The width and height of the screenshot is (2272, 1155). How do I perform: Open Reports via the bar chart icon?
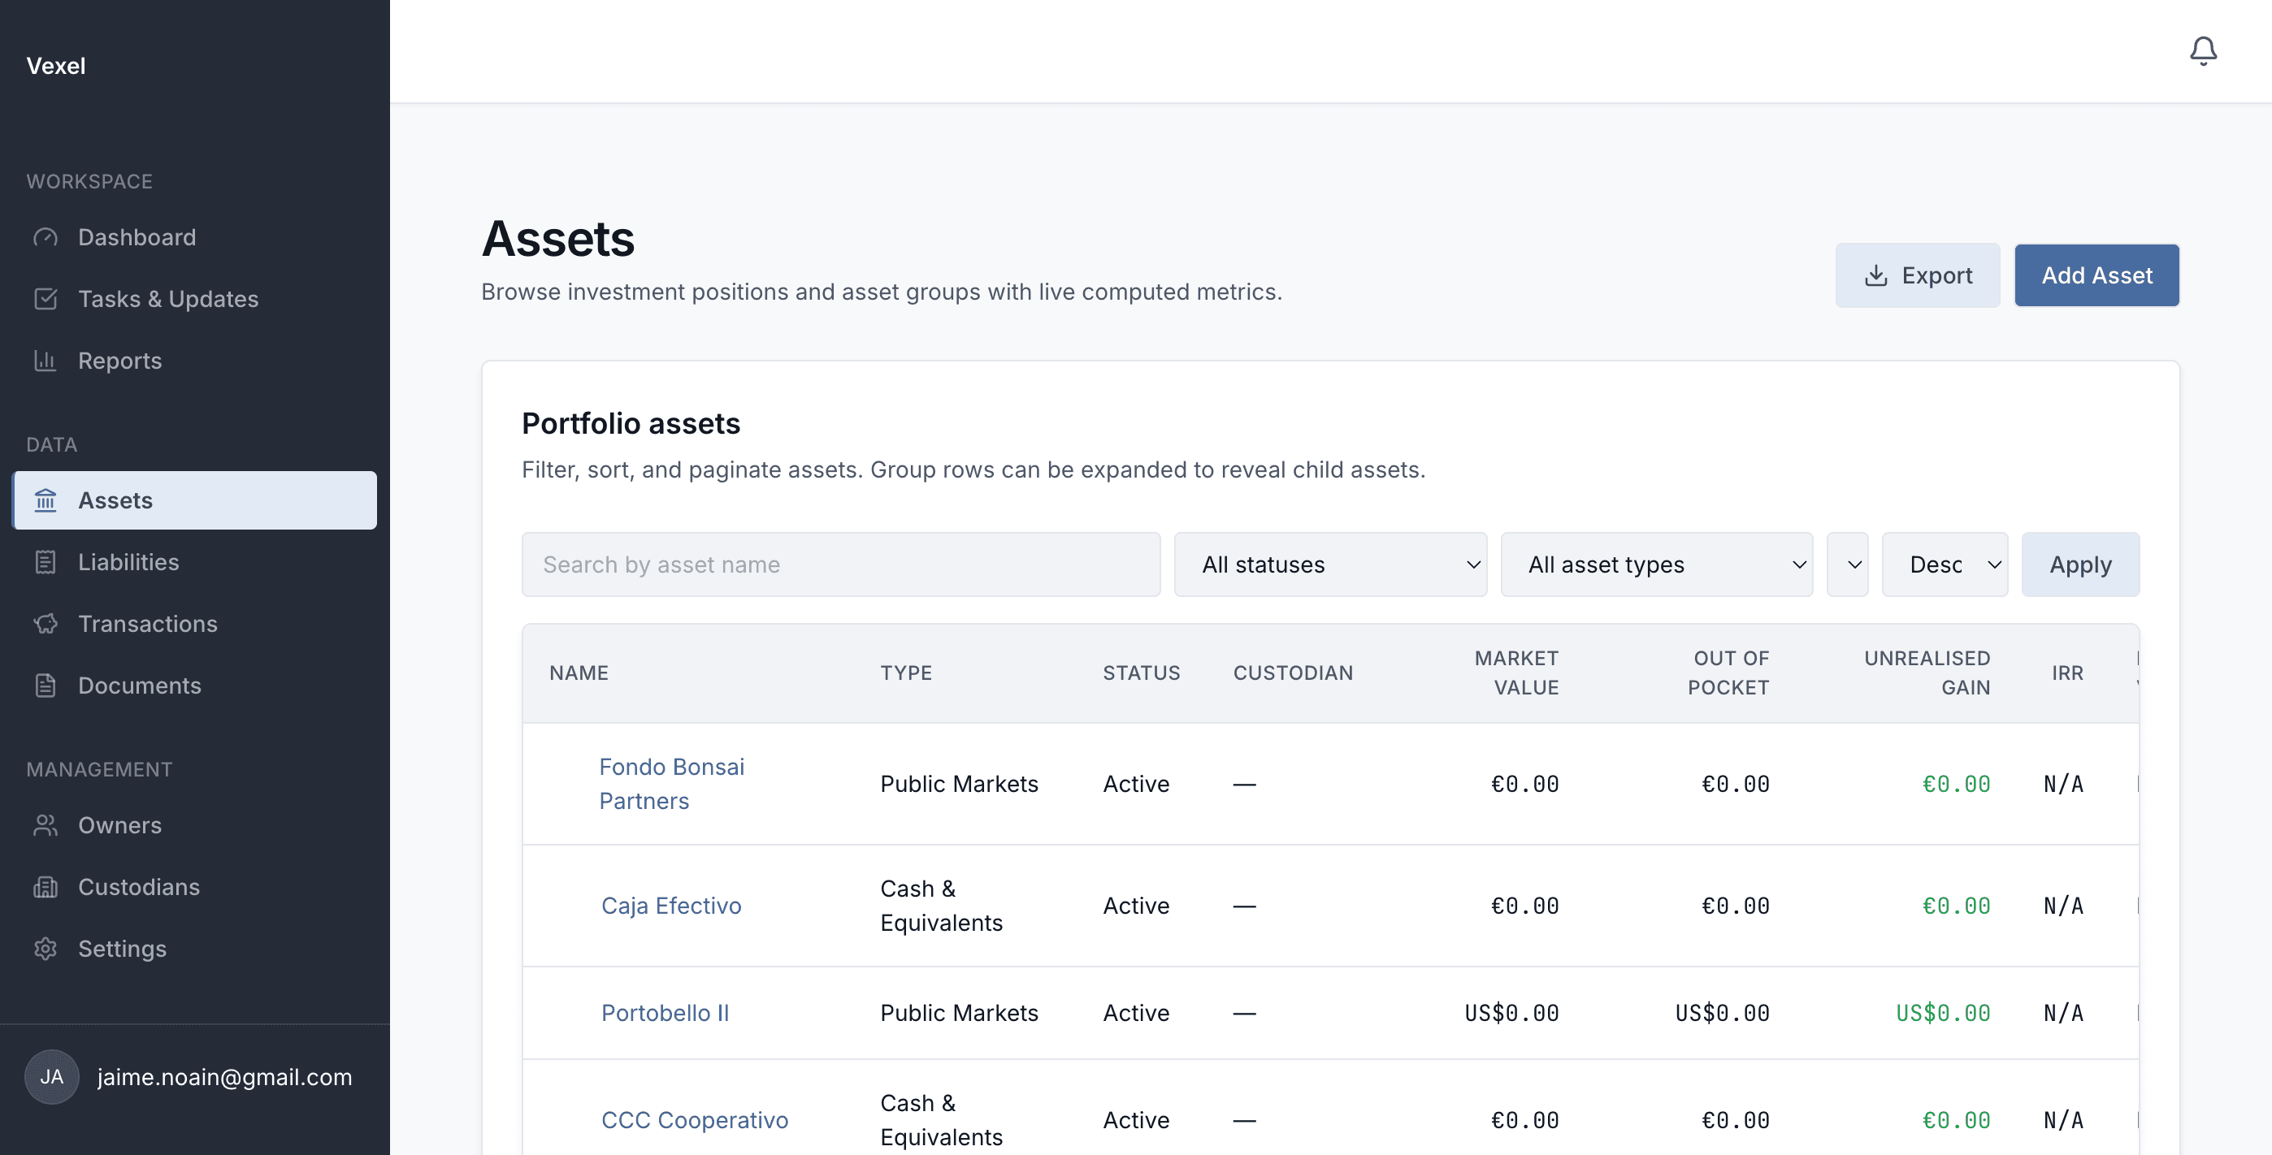[x=46, y=361]
